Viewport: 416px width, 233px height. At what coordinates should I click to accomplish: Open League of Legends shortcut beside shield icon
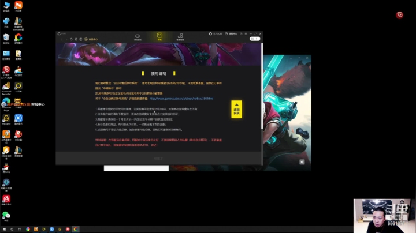click(18, 152)
